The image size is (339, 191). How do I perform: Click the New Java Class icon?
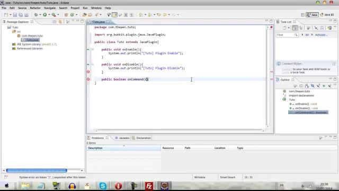click(x=72, y=15)
